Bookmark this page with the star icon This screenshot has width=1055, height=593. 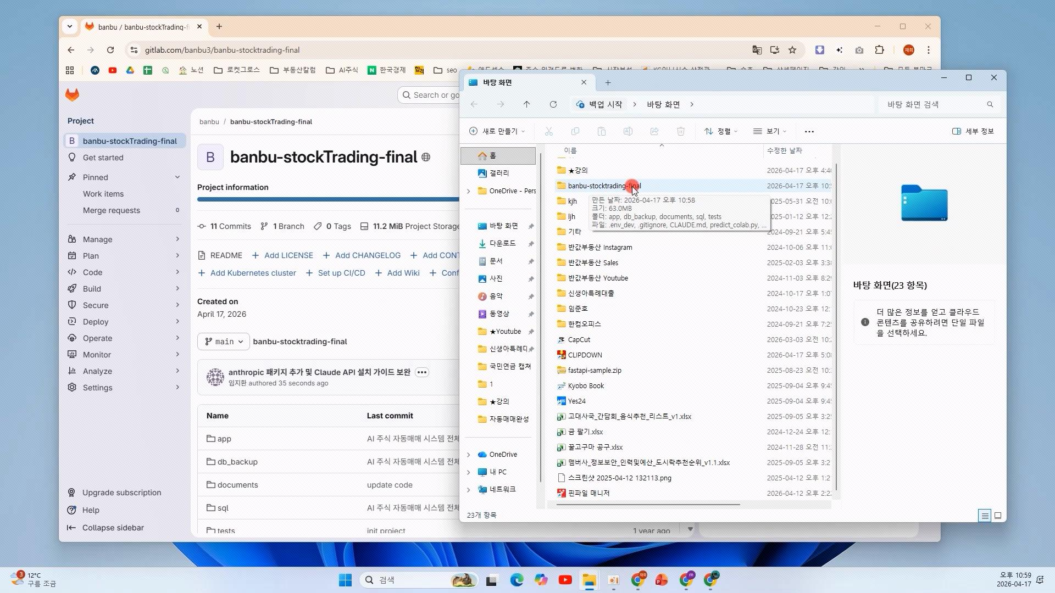(x=792, y=50)
